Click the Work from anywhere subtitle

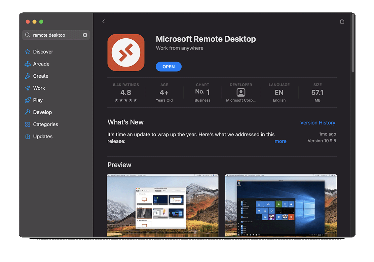[180, 48]
